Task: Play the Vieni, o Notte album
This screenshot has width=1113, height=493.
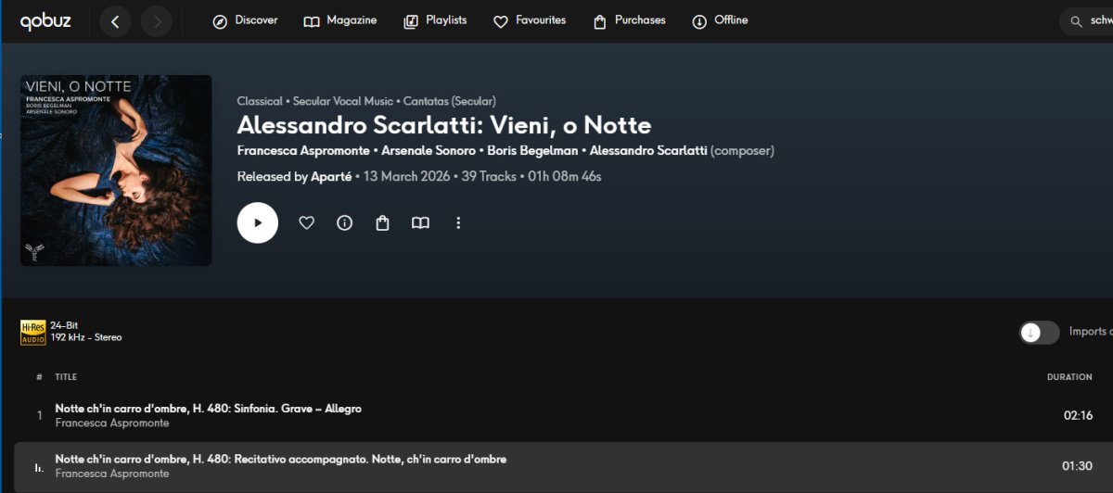Action: (x=258, y=222)
